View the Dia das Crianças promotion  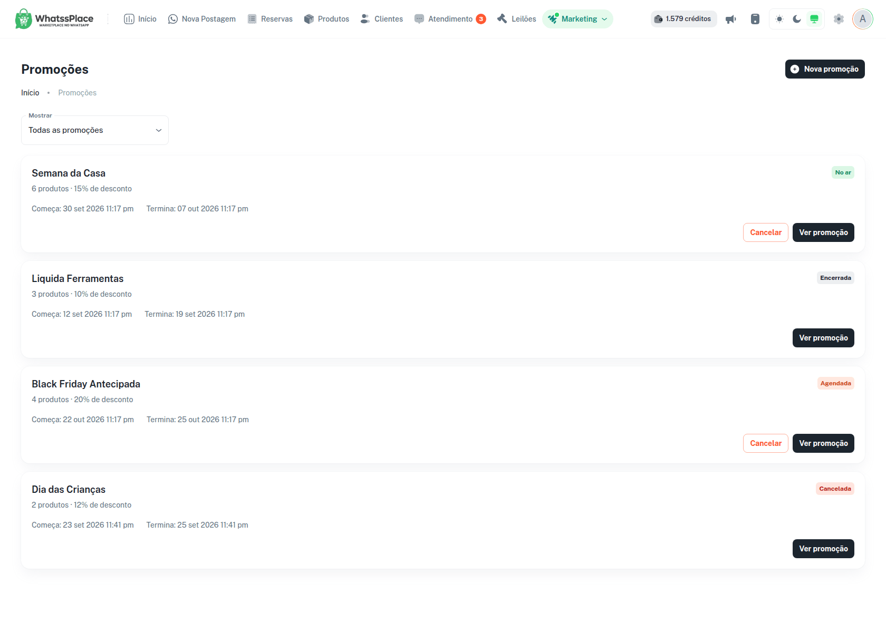pyautogui.click(x=823, y=549)
